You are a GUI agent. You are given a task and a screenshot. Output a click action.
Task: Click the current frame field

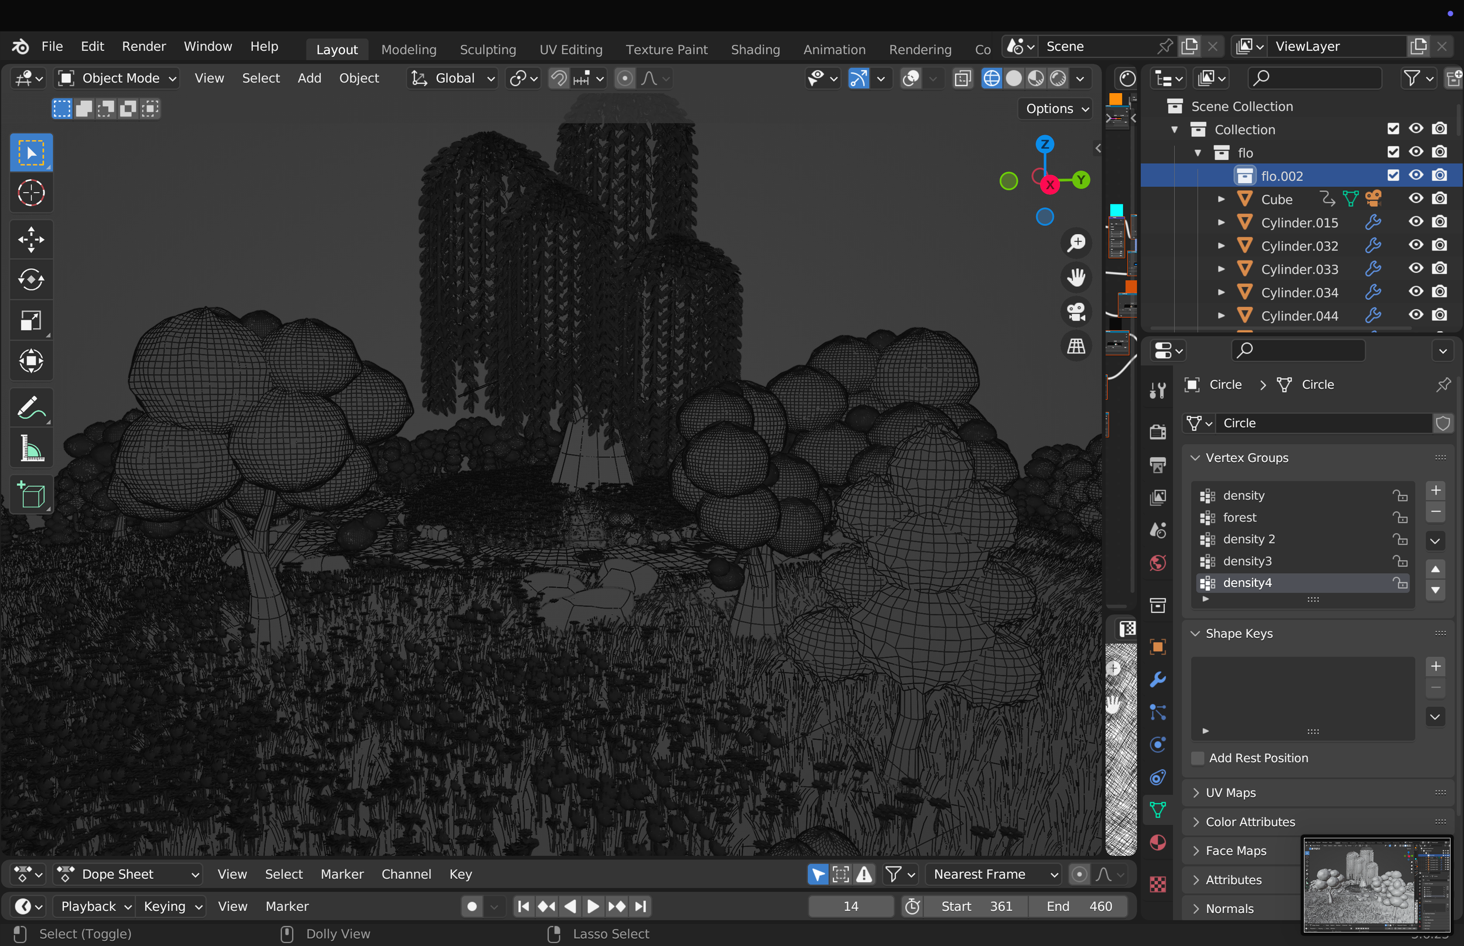pos(850,906)
